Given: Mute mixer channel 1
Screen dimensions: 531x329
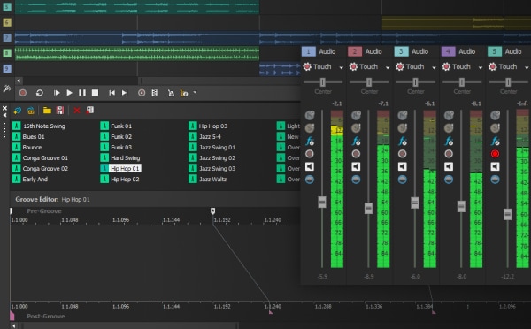Looking at the screenshot, I should coord(310,116).
